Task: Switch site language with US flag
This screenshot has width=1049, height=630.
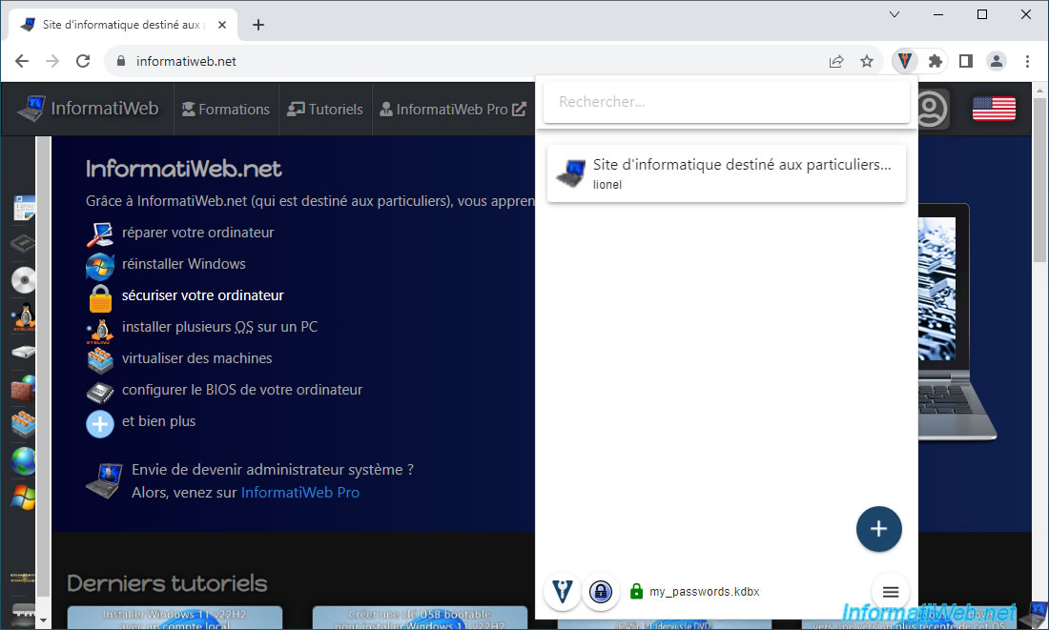Action: [994, 109]
